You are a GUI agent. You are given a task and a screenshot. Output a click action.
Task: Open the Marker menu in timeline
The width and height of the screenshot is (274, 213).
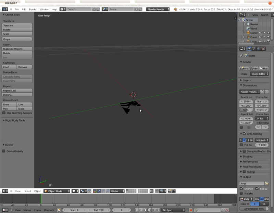(x=27, y=210)
